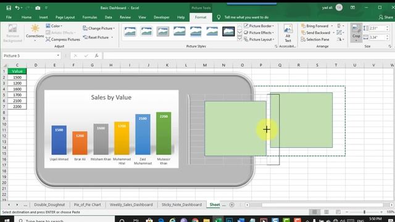Screen dimensions: 395x222
Task: Open the Picture Layout dropdown
Action: point(259,39)
